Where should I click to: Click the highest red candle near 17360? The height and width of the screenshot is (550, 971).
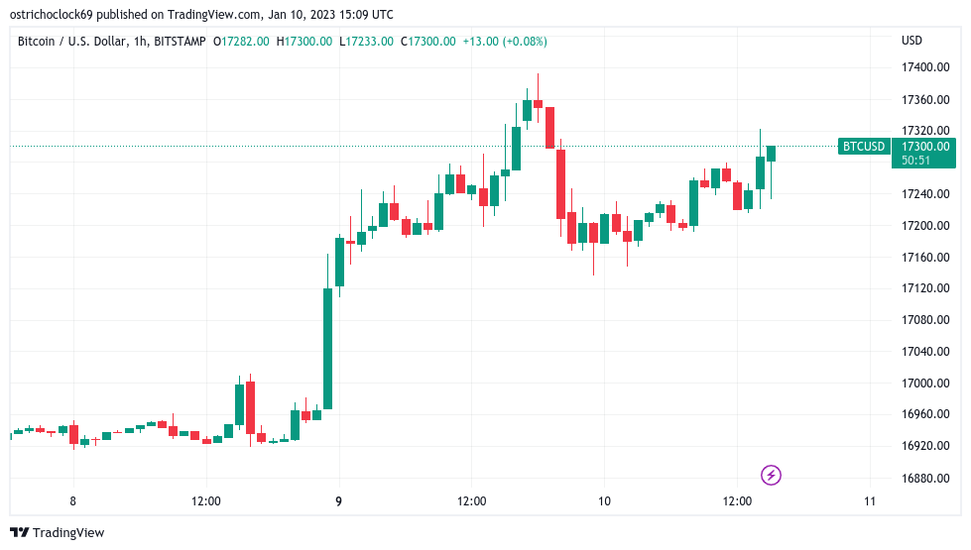point(539,103)
